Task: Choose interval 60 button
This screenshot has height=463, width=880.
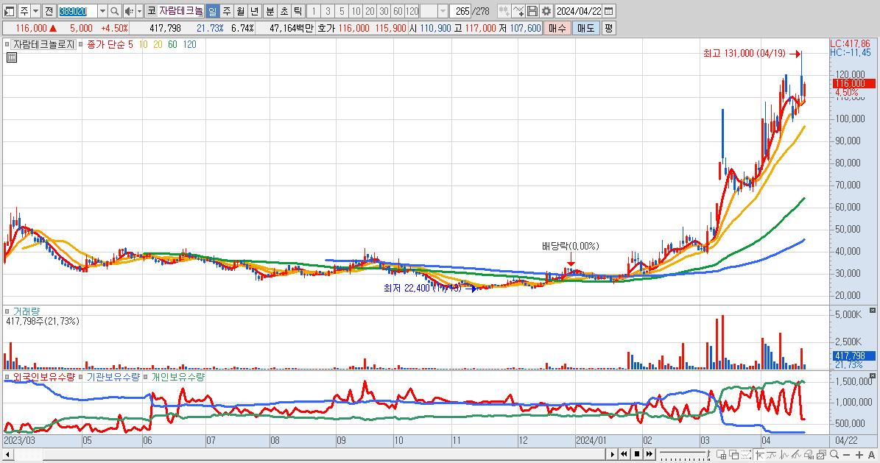Action: [398, 11]
